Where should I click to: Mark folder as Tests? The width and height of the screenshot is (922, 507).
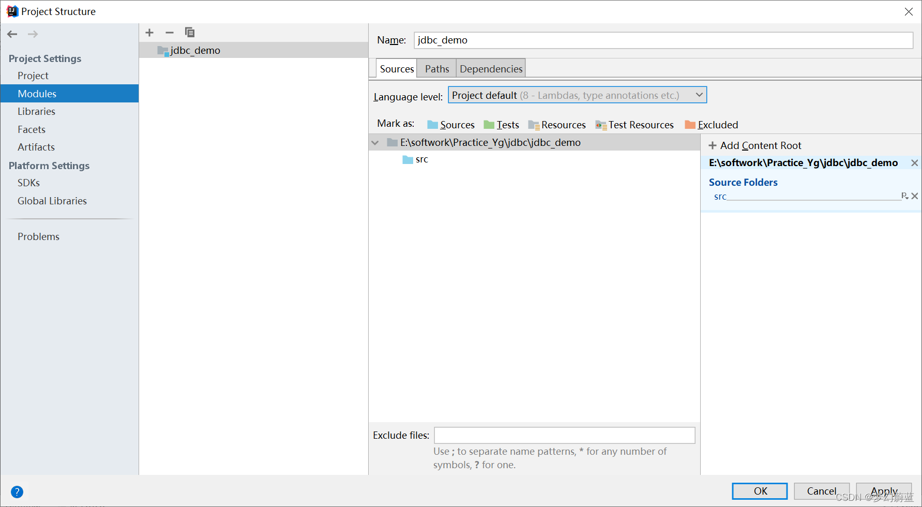tap(502, 125)
